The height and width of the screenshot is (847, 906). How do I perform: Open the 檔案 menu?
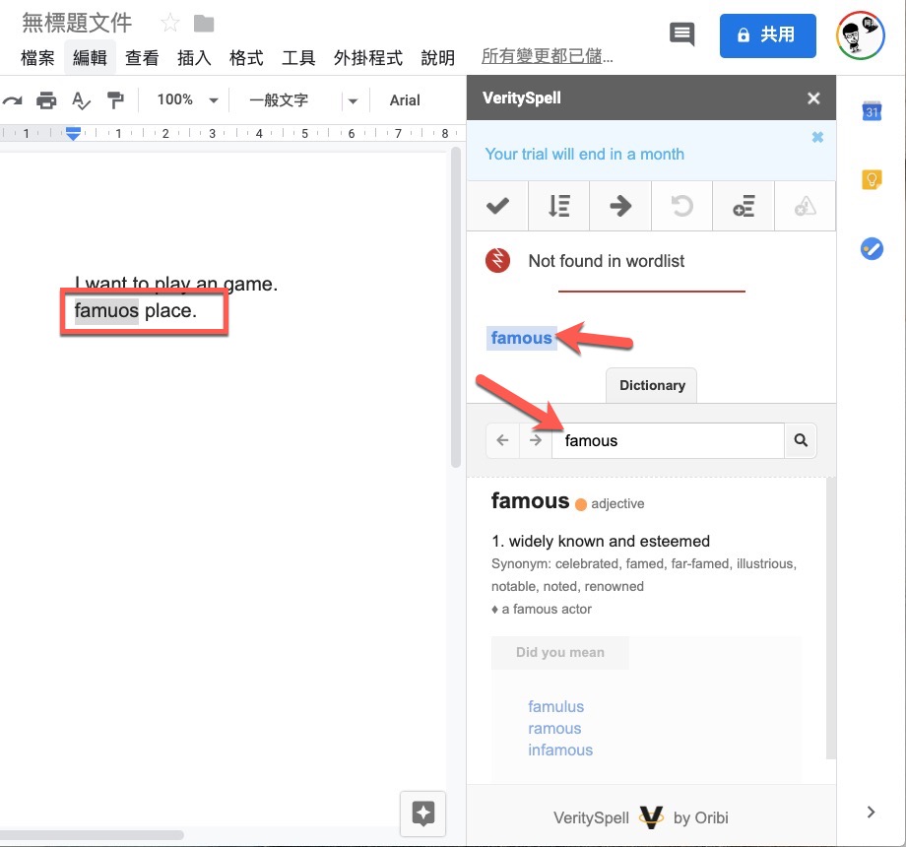[37, 58]
